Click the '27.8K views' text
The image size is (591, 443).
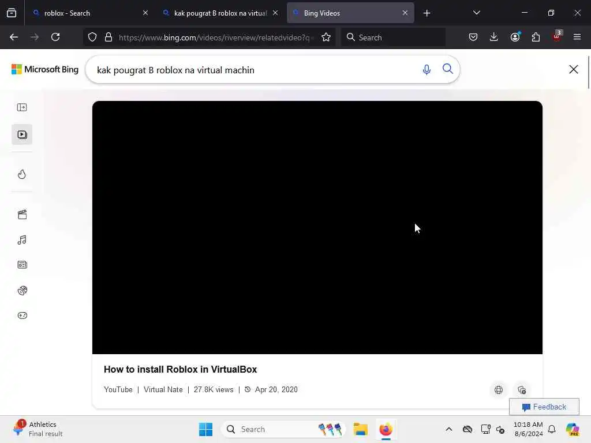click(214, 389)
